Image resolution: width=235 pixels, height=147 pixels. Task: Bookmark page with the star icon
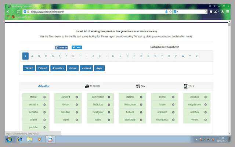(170, 12)
